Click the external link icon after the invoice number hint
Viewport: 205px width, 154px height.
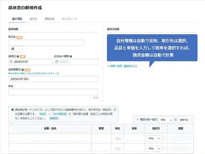58,74
